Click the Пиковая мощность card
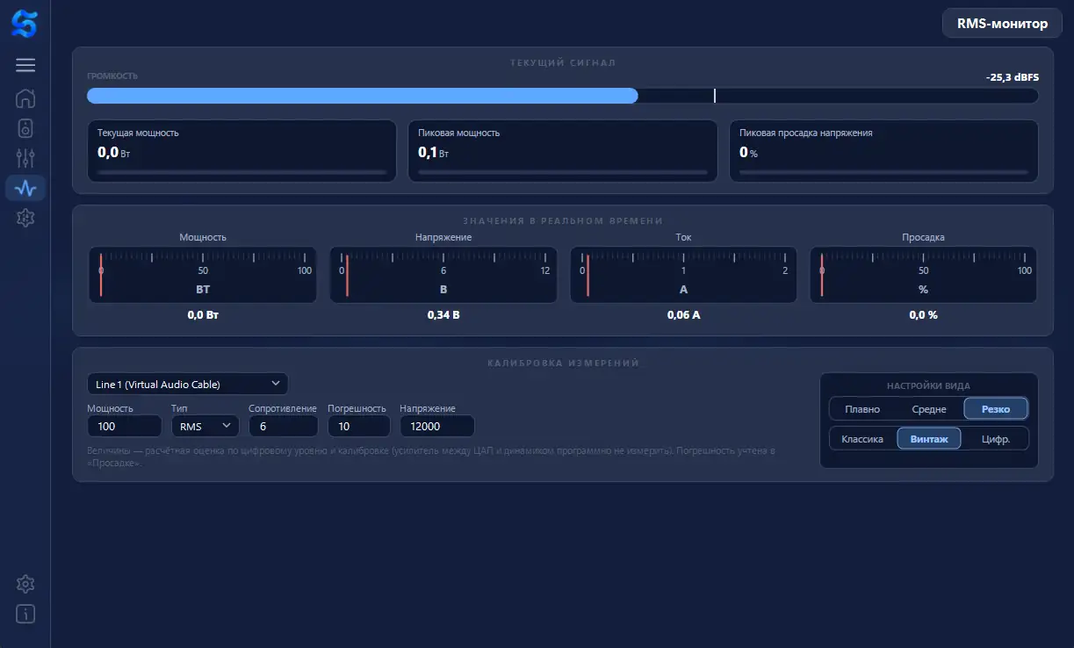Image resolution: width=1074 pixels, height=648 pixels. click(x=563, y=151)
